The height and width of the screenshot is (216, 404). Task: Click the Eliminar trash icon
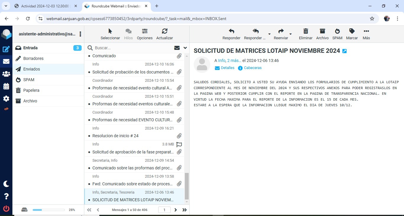[306, 34]
